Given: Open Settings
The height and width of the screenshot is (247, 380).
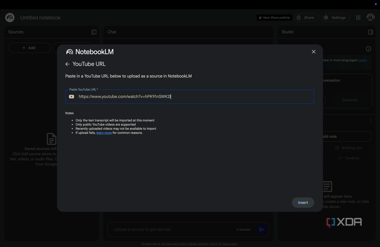Looking at the screenshot, I should click(336, 18).
